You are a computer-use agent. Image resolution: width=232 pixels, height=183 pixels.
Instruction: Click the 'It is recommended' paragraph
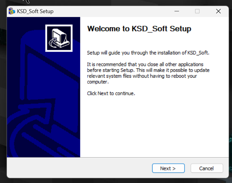click(x=148, y=73)
